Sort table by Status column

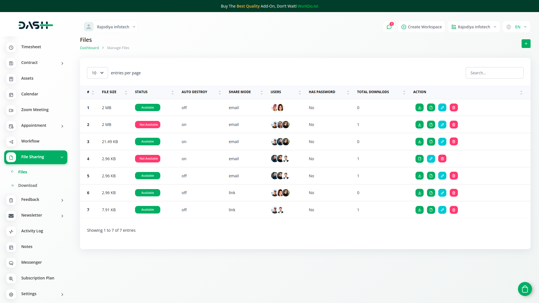(x=141, y=92)
